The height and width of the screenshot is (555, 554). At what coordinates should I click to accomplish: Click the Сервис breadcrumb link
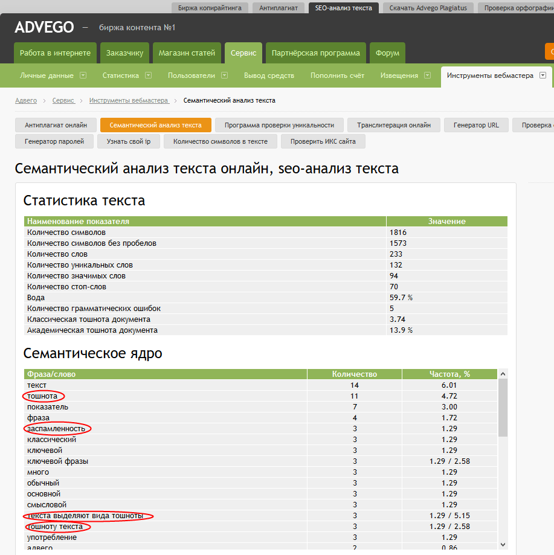63,100
